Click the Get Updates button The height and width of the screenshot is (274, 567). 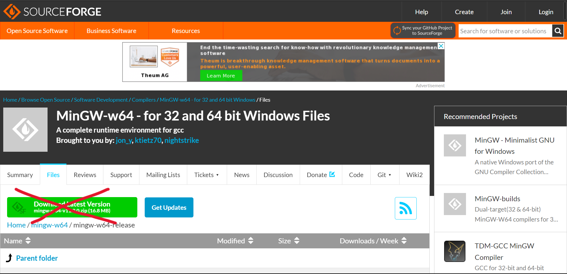[x=169, y=207]
